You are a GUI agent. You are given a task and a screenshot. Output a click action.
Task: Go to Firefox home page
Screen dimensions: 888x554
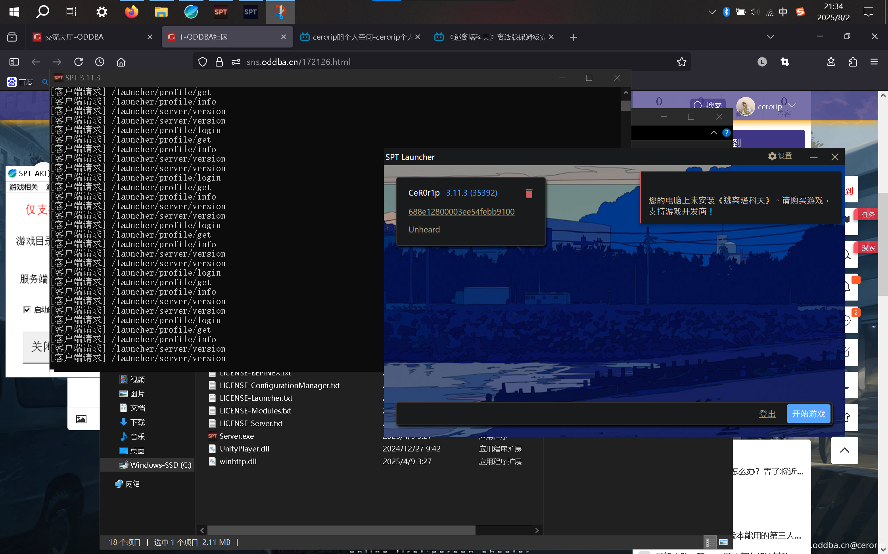[121, 62]
